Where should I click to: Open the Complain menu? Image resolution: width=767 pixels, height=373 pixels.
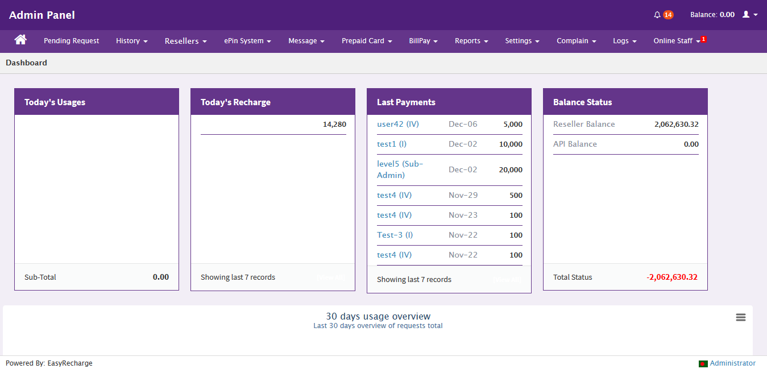point(576,41)
